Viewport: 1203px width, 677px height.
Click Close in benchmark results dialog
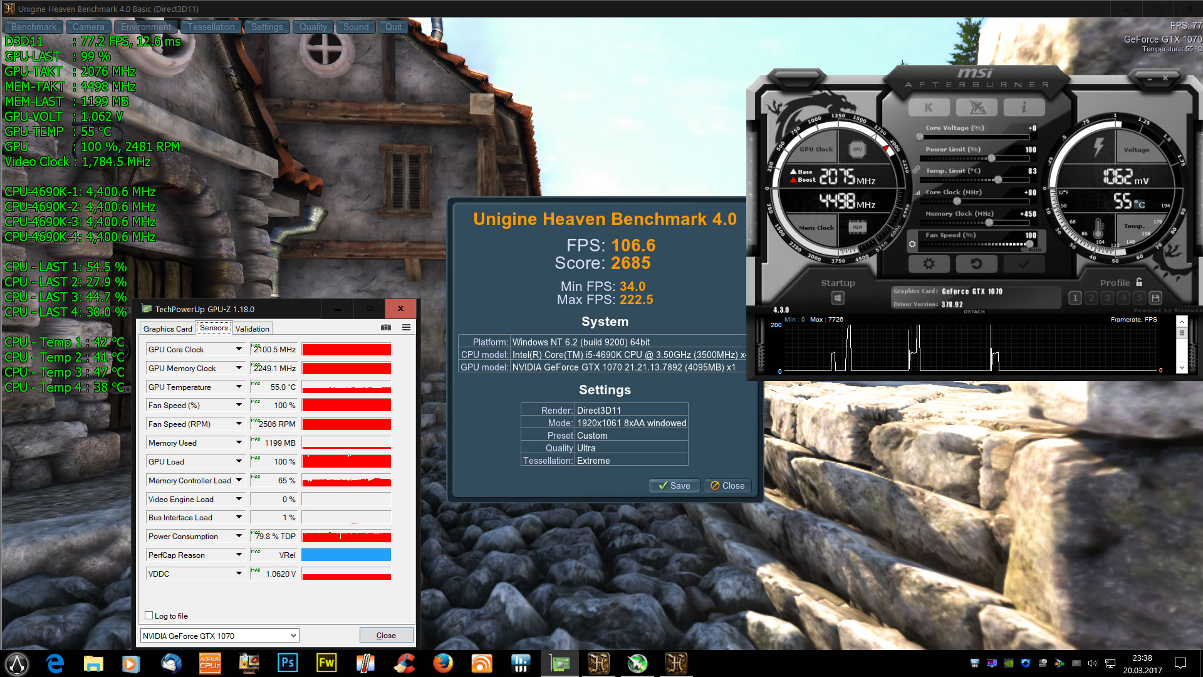[727, 486]
